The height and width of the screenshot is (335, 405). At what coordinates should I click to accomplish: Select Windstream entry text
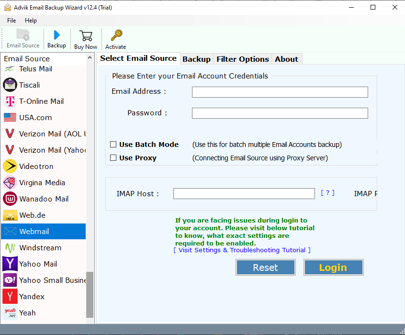pos(40,248)
